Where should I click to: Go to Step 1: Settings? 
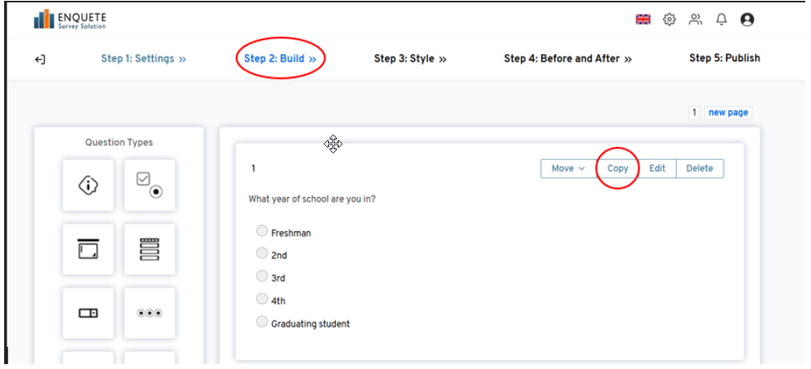pos(143,59)
